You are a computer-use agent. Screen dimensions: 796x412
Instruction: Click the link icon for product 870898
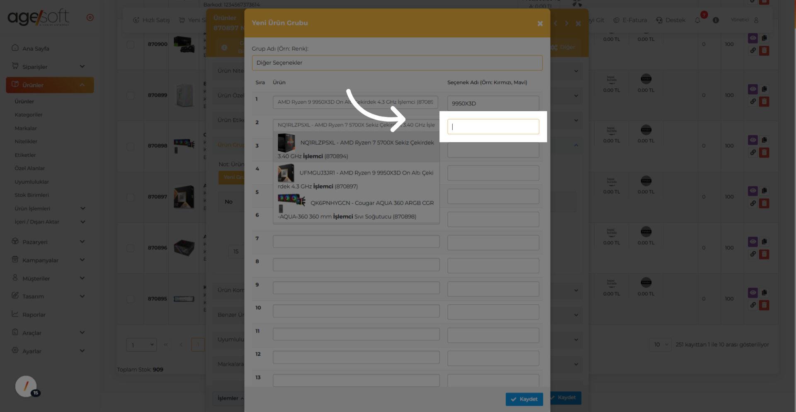click(x=753, y=153)
